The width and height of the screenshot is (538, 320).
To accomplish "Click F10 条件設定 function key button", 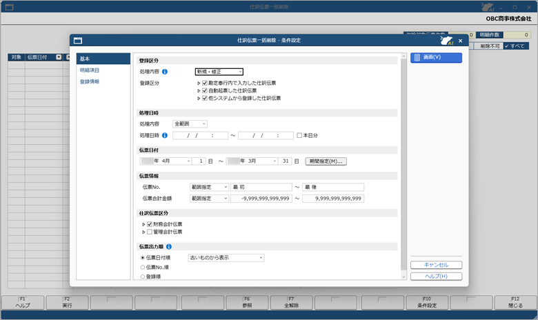I will pyautogui.click(x=427, y=303).
